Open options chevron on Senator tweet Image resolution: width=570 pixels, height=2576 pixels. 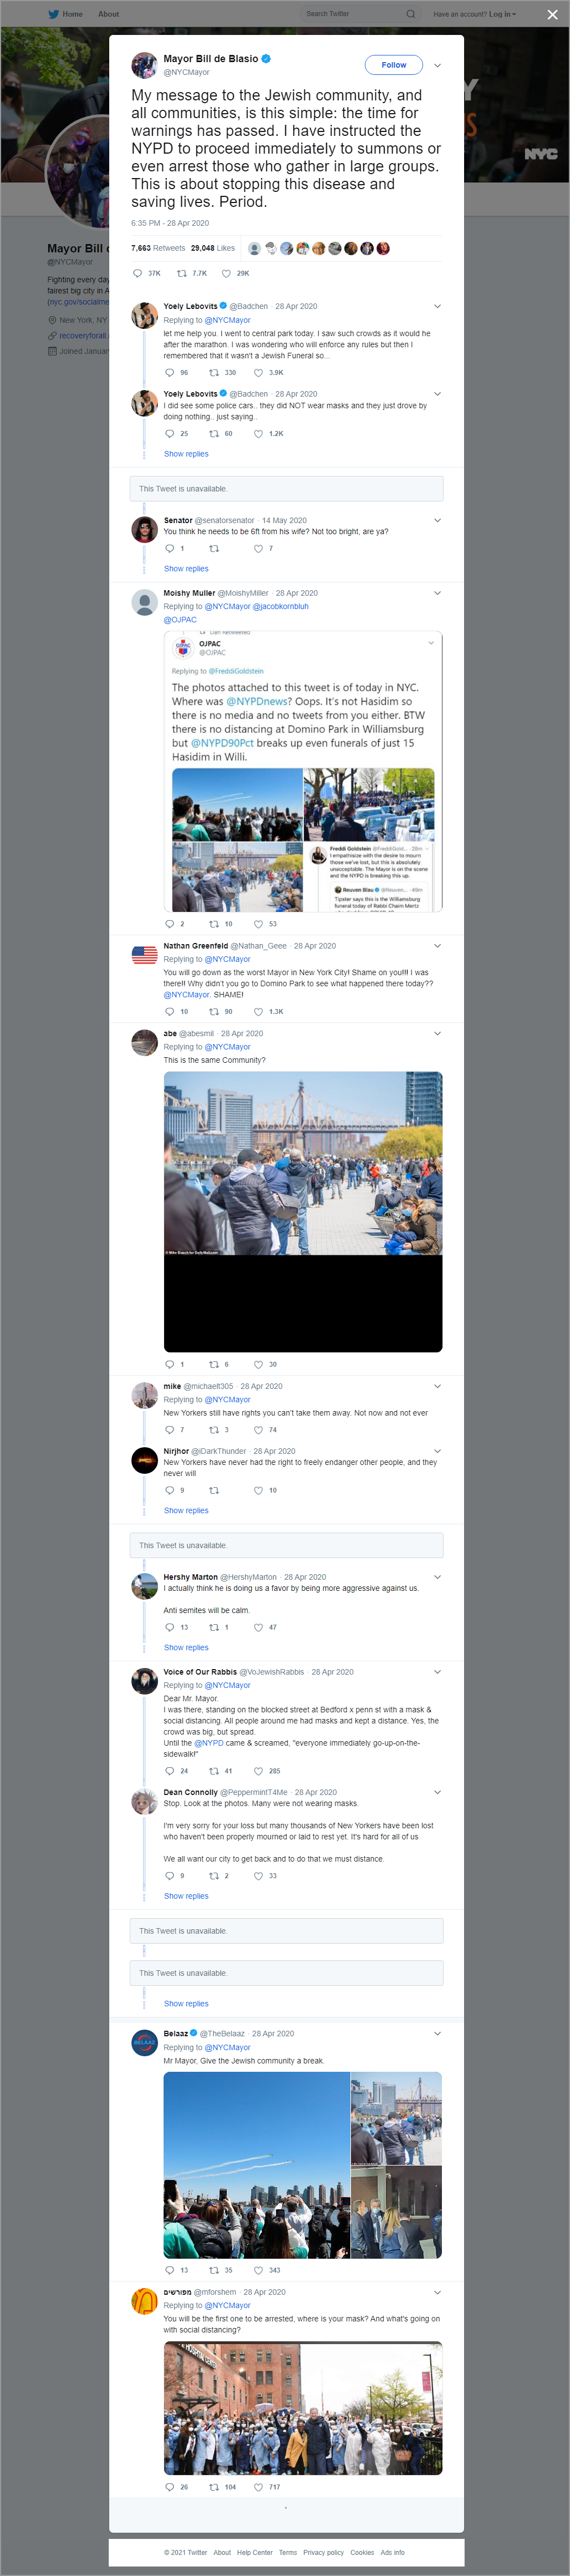437,520
